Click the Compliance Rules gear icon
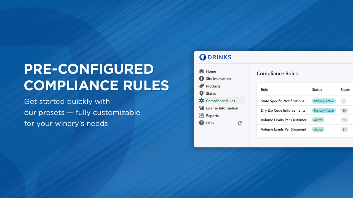The height and width of the screenshot is (198, 353). click(201, 101)
